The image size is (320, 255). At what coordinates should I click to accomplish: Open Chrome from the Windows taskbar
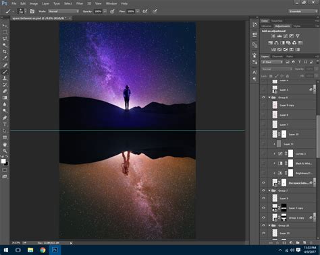43,250
